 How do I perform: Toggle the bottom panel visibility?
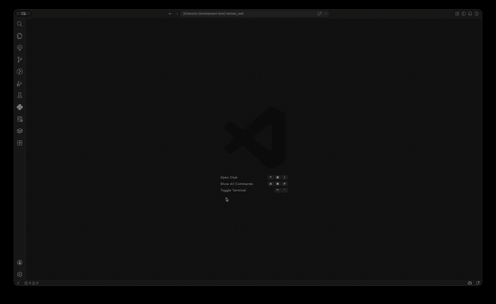point(470,14)
